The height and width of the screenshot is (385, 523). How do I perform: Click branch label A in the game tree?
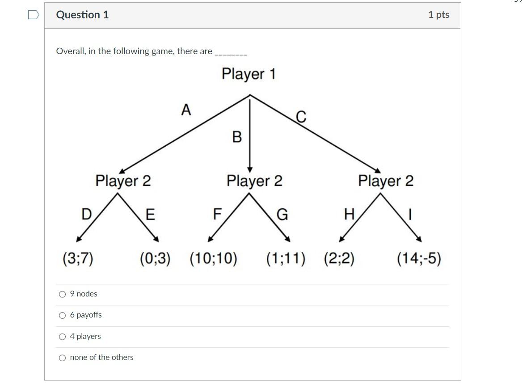coord(185,109)
